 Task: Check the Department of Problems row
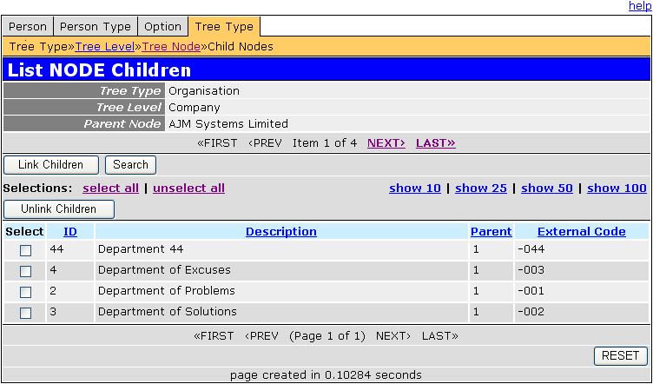[x=25, y=292]
